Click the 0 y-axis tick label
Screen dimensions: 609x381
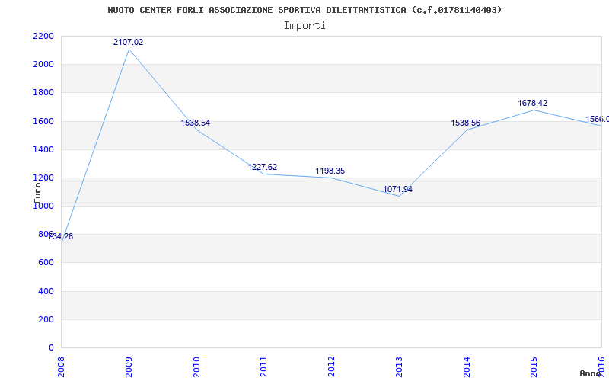(x=51, y=348)
